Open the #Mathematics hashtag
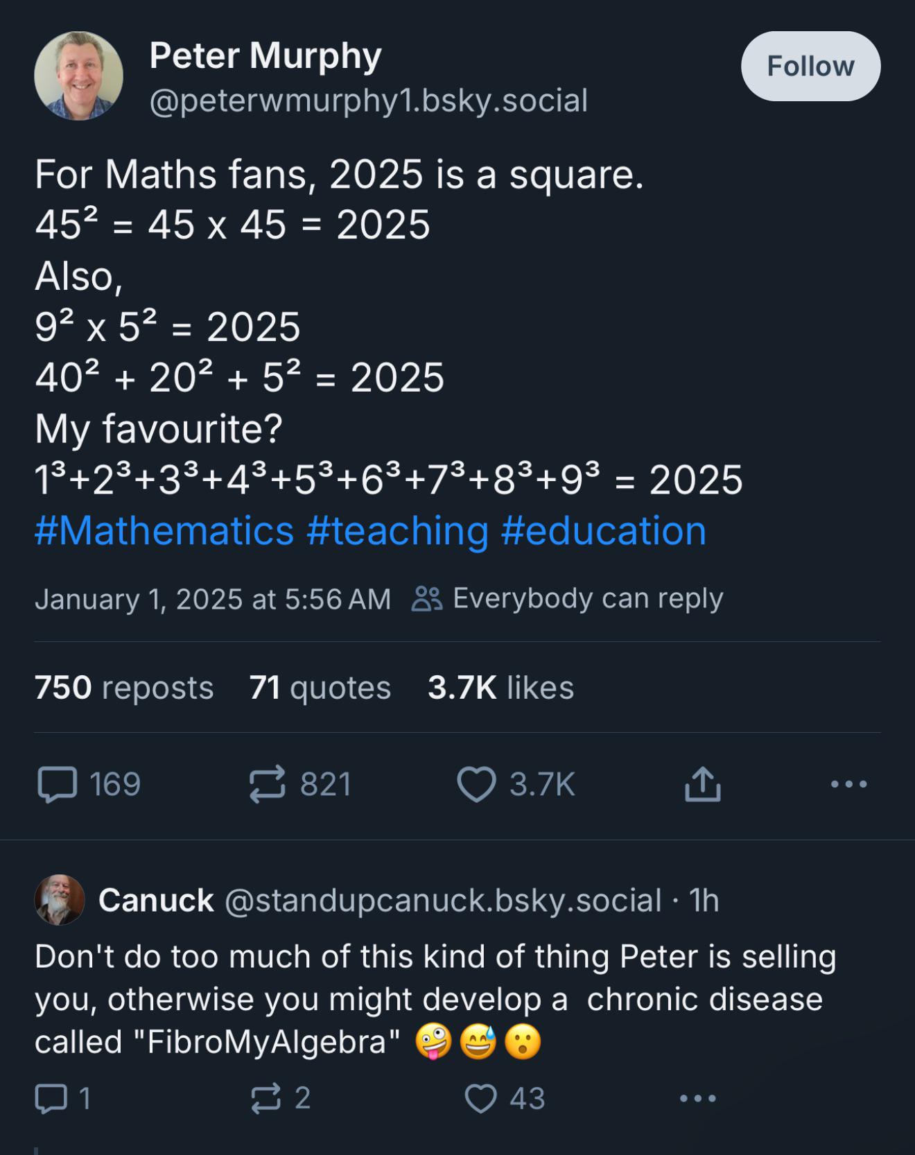Viewport: 915px width, 1155px height. coord(163,530)
